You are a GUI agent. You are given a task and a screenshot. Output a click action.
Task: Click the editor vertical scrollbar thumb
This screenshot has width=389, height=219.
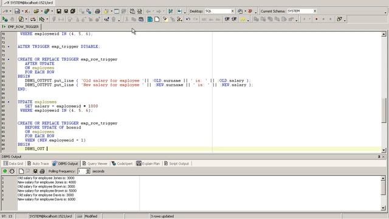[x=384, y=110]
